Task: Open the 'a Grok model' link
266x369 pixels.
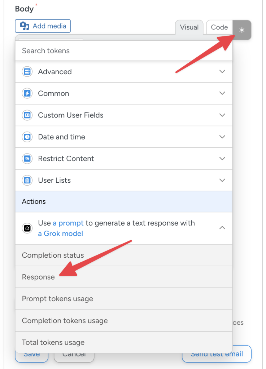Action: (60, 233)
